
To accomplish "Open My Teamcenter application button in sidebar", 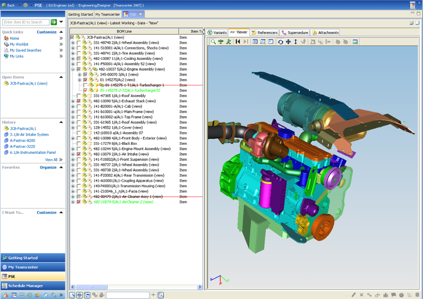I will 33,267.
